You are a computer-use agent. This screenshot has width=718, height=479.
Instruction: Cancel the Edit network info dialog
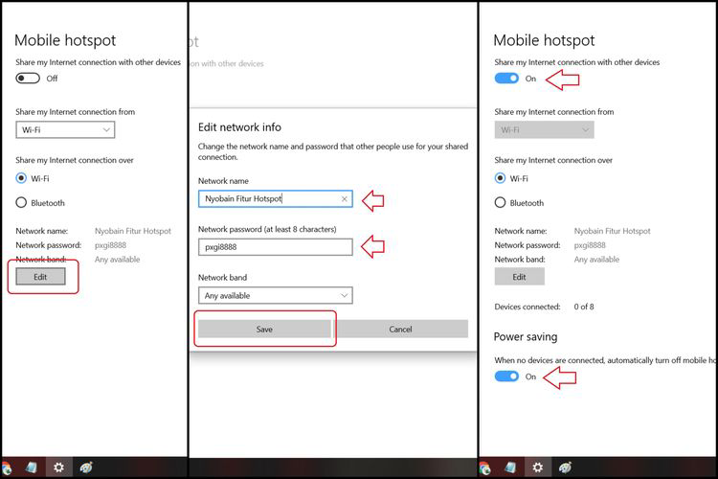[x=401, y=330]
